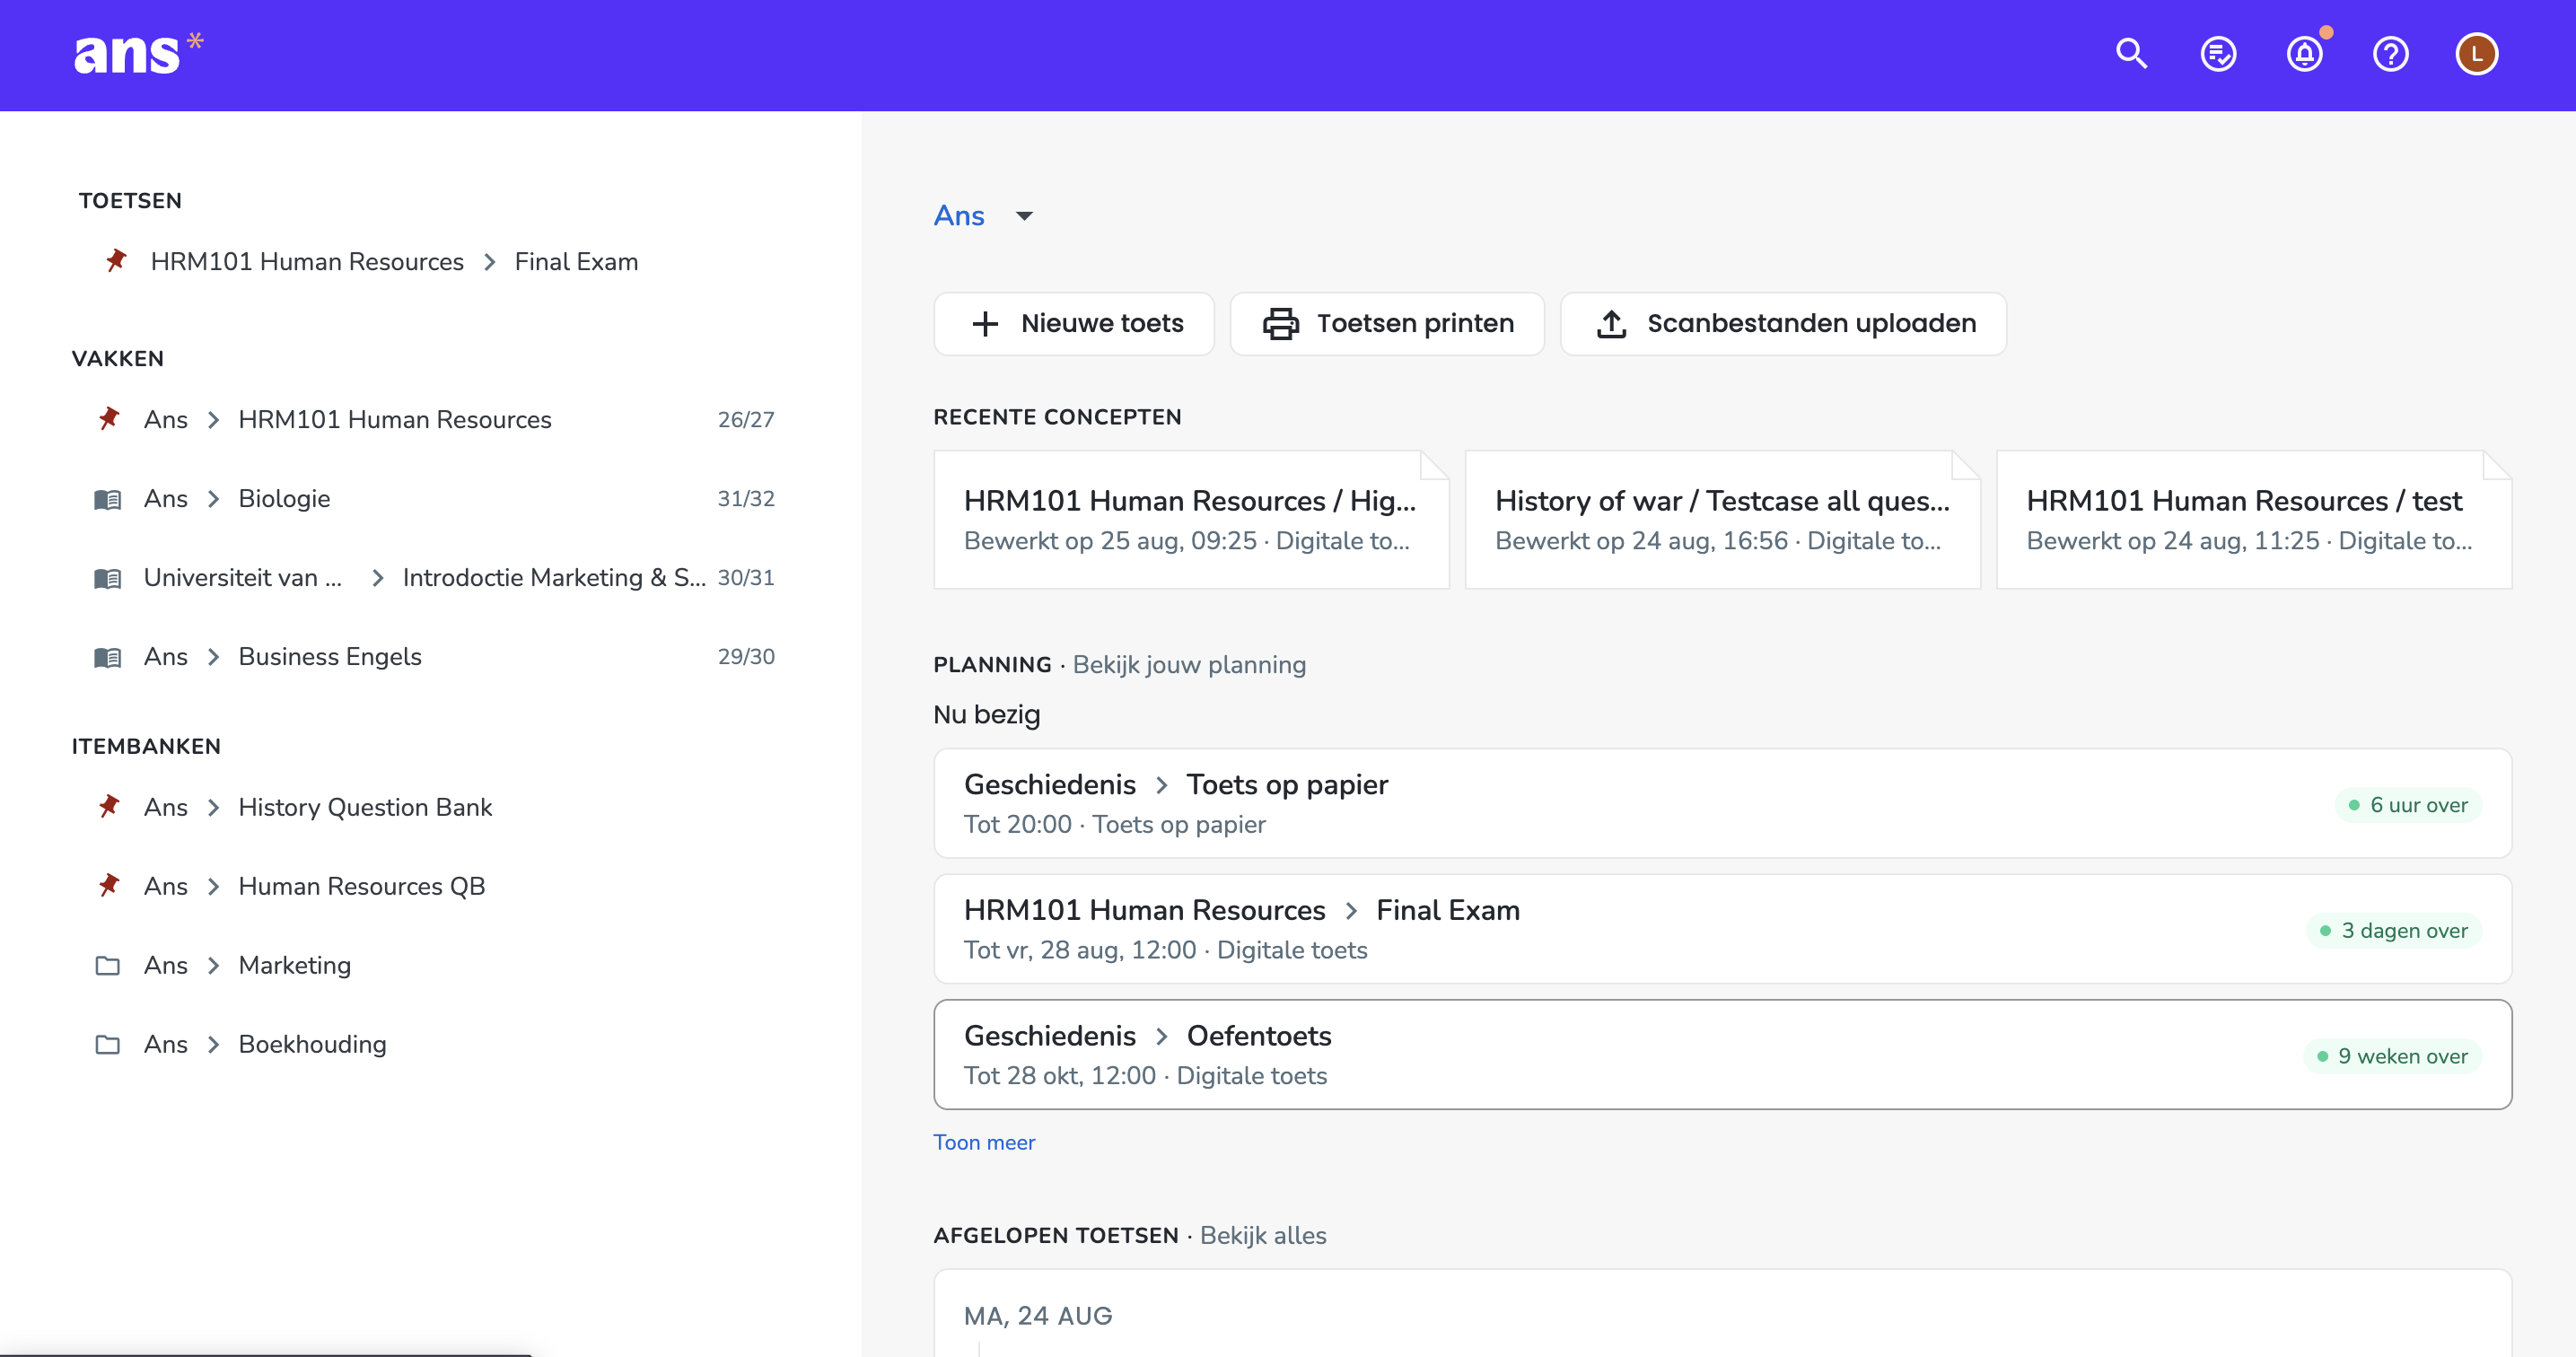The width and height of the screenshot is (2576, 1357).
Task: Click the '9 weken over' status badge
Action: point(2392,1056)
